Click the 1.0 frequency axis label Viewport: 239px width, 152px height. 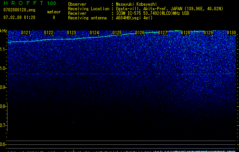(x=3, y=68)
